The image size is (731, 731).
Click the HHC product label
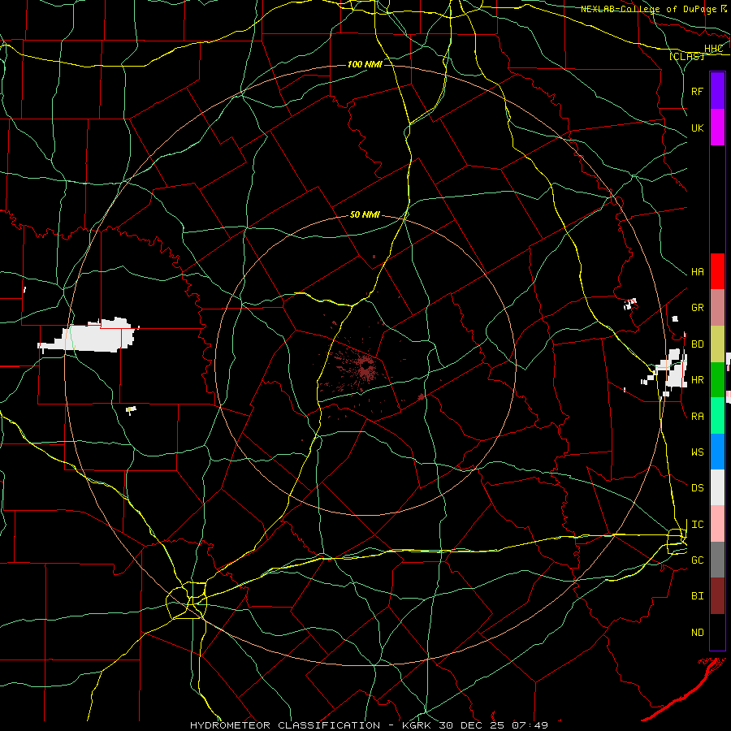[713, 49]
